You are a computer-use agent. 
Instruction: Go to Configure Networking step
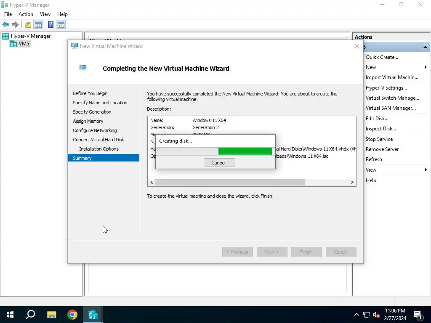tap(95, 130)
